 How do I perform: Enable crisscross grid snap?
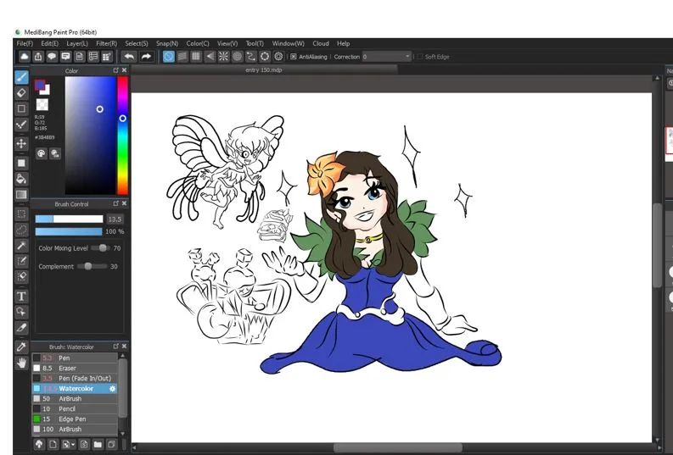[x=196, y=57]
